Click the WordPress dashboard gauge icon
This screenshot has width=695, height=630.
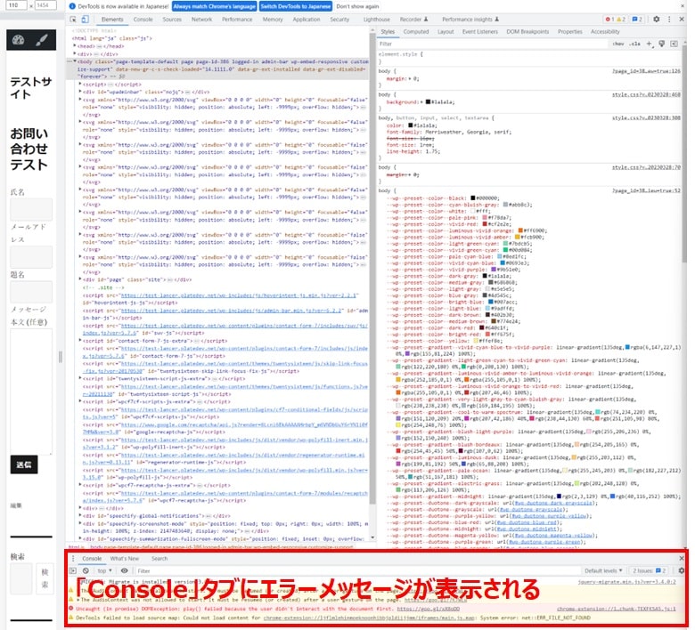18,40
